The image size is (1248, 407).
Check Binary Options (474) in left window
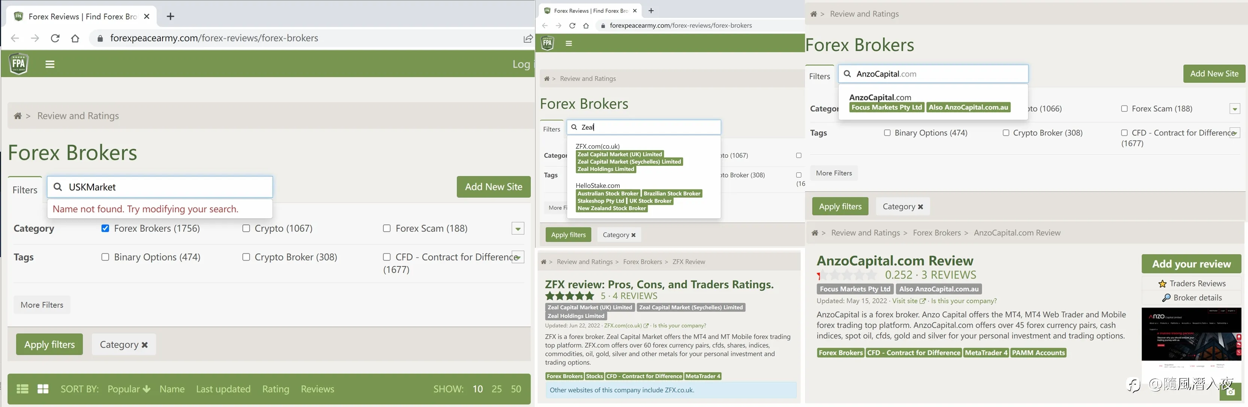tap(105, 257)
